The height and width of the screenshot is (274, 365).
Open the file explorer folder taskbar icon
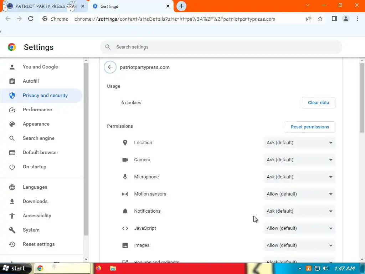(113, 268)
